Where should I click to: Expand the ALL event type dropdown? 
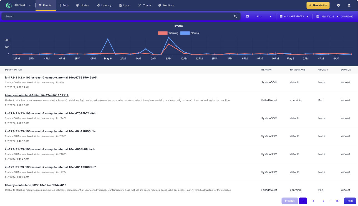[x=264, y=16]
